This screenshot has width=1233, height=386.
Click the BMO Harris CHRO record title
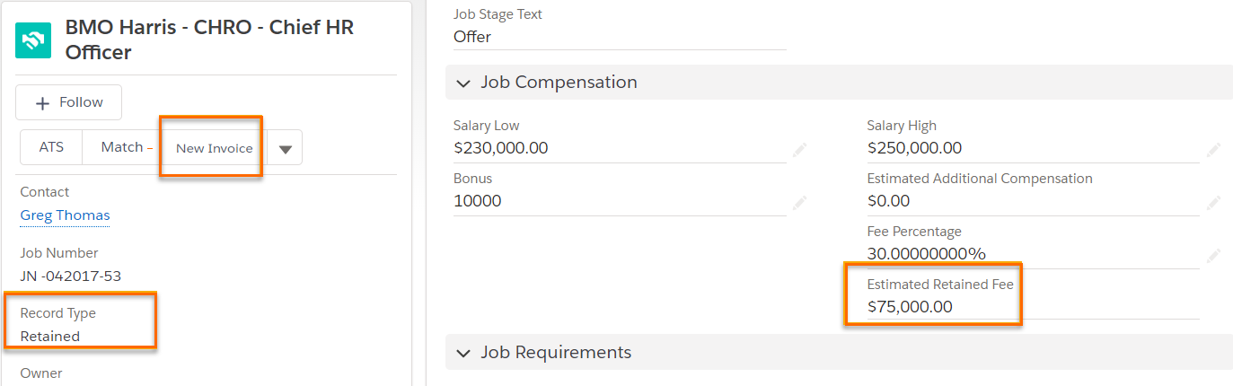pos(210,39)
